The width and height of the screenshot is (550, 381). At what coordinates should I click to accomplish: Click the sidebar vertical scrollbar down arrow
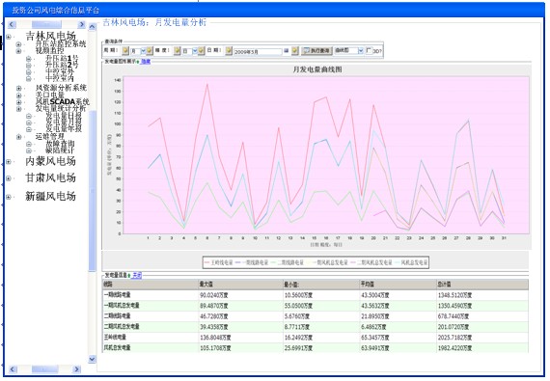tap(93, 359)
